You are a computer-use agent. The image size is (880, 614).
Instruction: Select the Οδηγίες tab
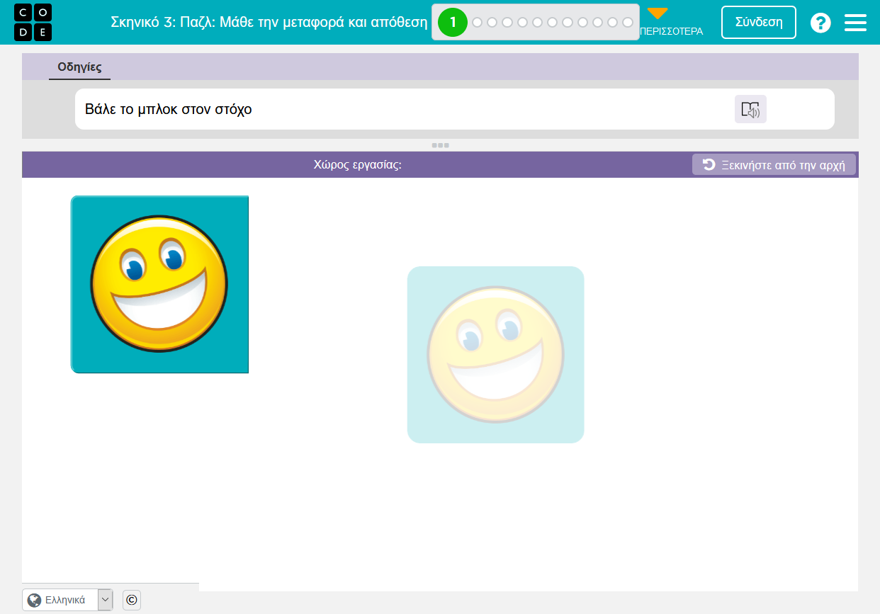click(79, 67)
